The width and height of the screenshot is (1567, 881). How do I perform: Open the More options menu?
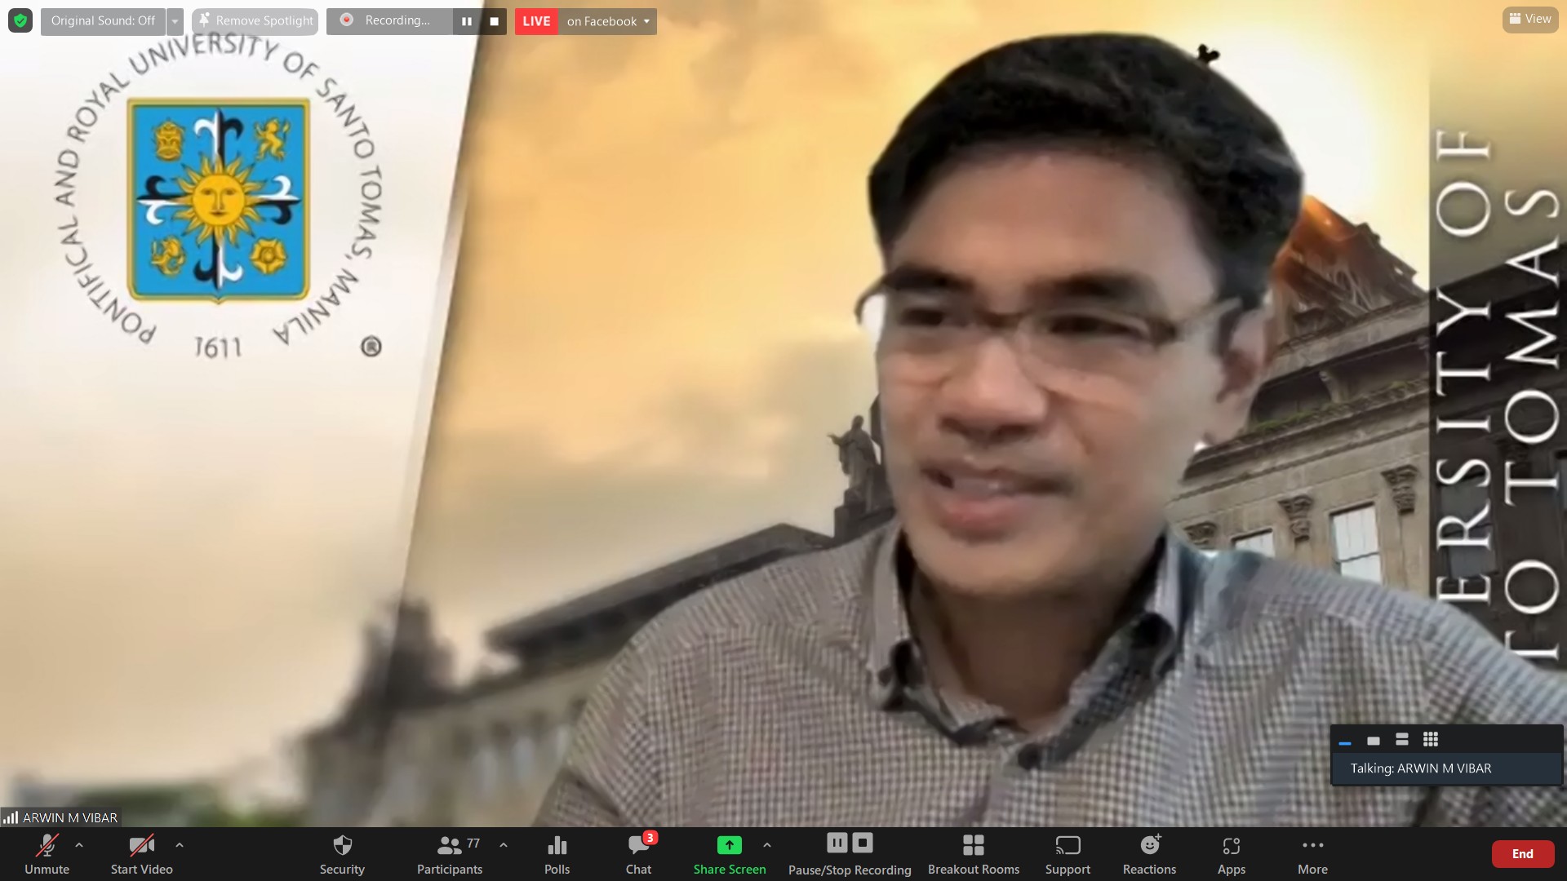(1312, 853)
